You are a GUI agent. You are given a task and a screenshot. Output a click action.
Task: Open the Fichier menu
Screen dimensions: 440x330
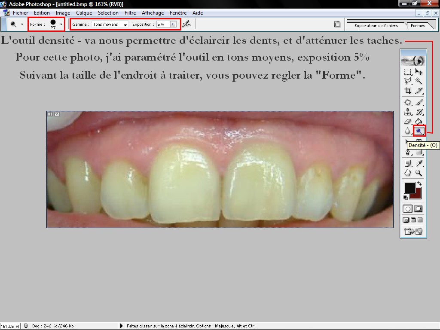click(x=20, y=12)
